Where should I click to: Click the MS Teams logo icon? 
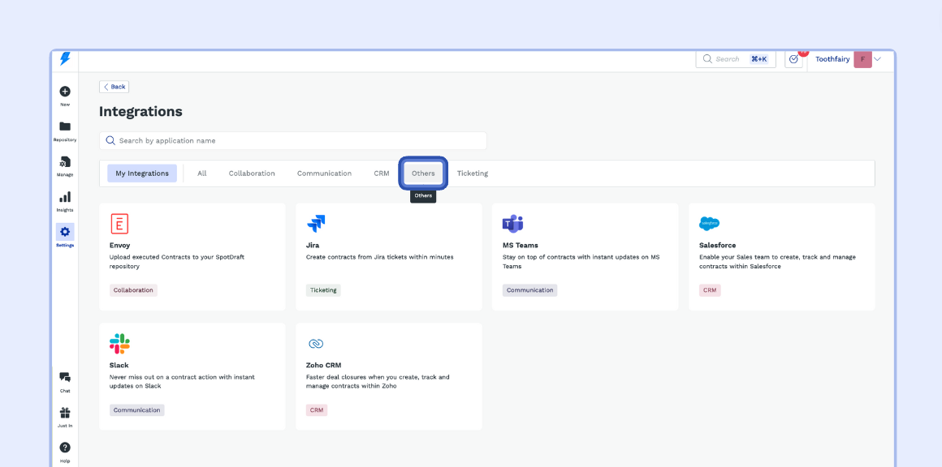click(x=512, y=225)
